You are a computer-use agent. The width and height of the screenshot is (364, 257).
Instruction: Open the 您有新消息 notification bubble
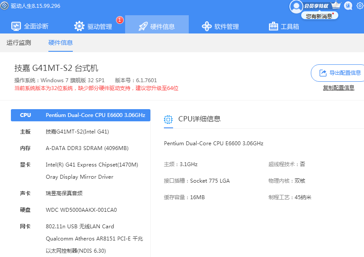(x=320, y=16)
